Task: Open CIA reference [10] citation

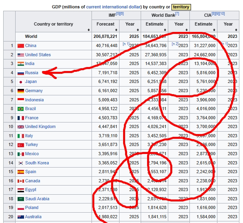Action: [222, 14]
